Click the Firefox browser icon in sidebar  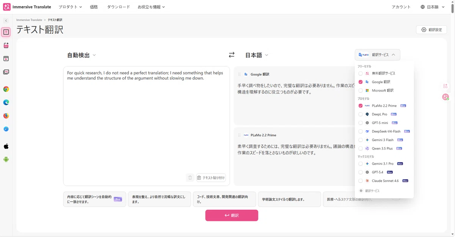click(6, 116)
